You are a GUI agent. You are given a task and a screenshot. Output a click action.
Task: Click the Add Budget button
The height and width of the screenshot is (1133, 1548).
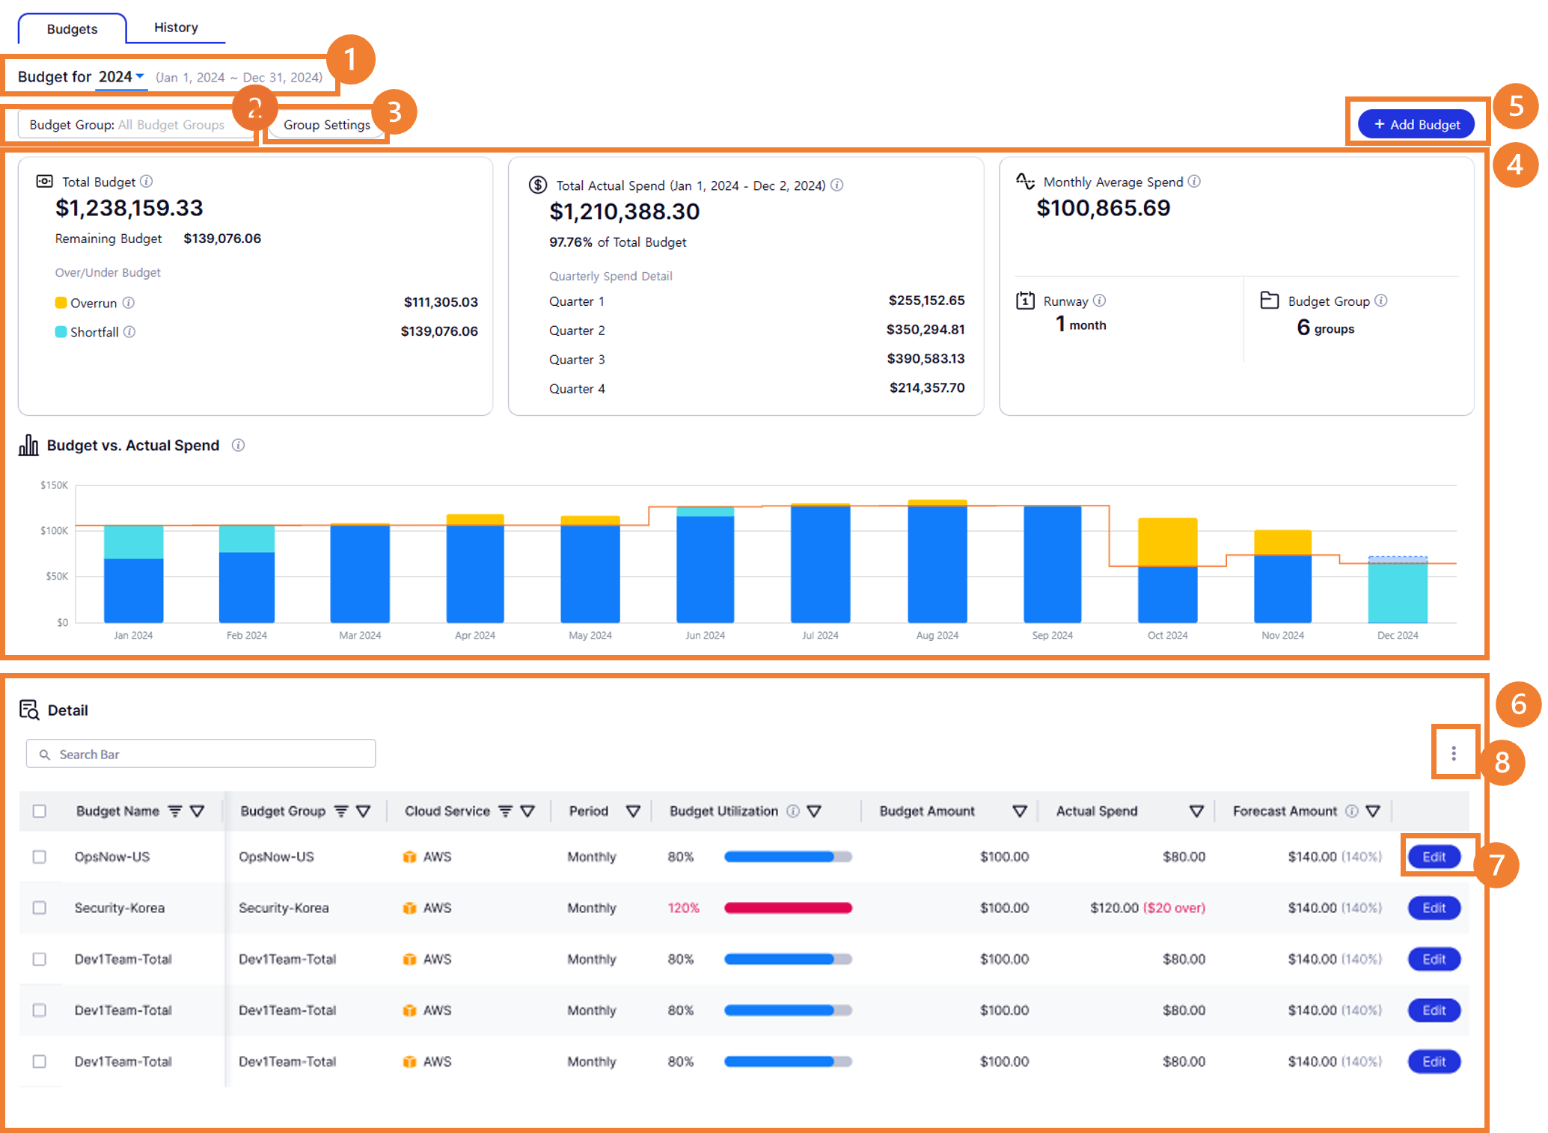coord(1416,125)
